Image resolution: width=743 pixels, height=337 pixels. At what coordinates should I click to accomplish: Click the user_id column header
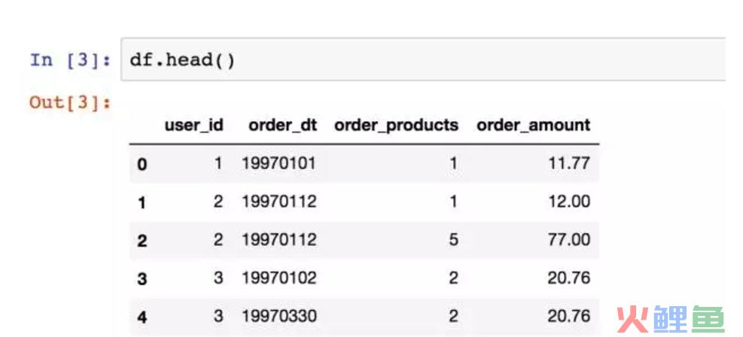pos(193,126)
